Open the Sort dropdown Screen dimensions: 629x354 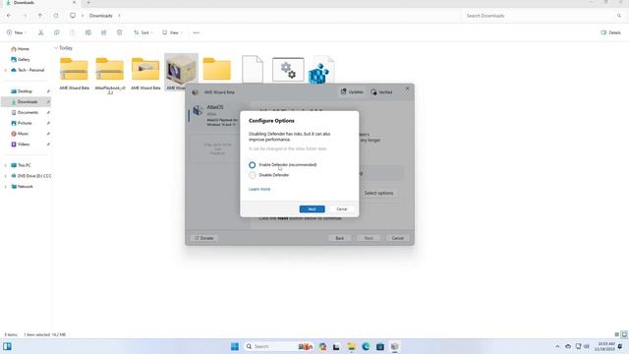pos(143,32)
